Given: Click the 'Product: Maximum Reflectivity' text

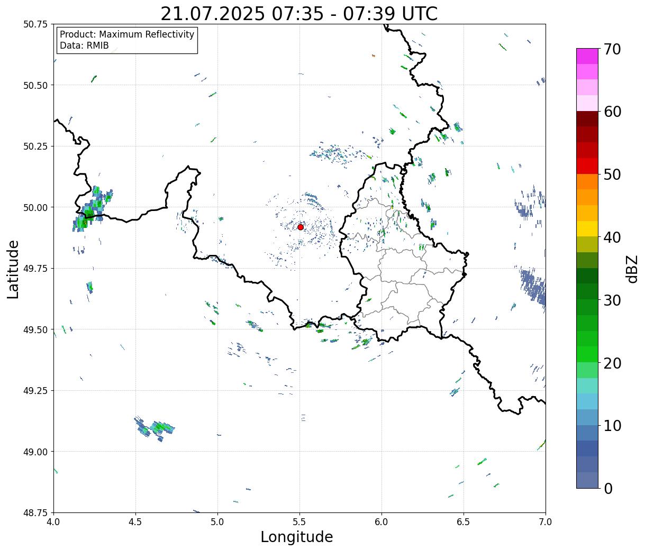Looking at the screenshot, I should pos(127,34).
